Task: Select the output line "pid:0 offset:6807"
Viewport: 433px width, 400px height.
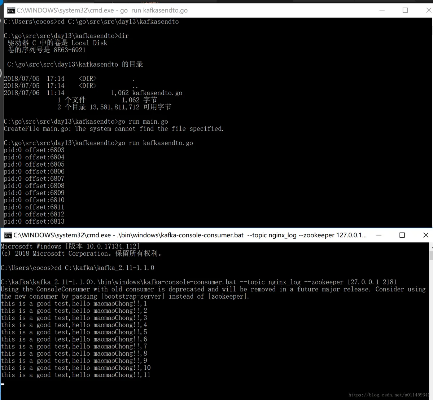Action: (x=34, y=179)
